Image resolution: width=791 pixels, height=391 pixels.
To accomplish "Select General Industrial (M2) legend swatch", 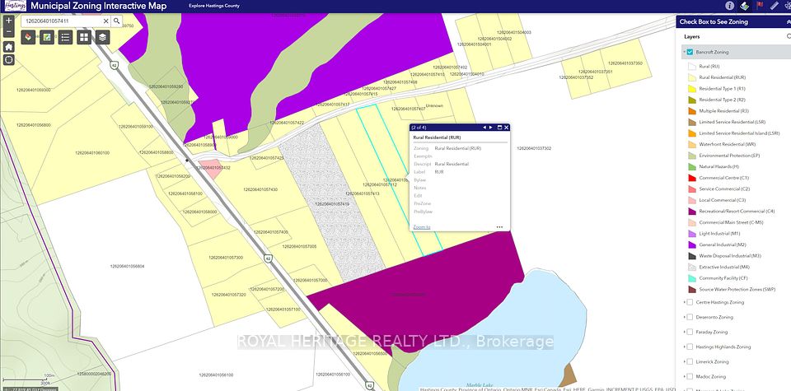I will [692, 244].
